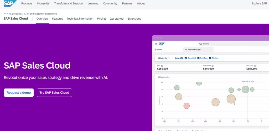Viewport: 269px width, 131px height.
Task: Click the Status count badge
Action: pyautogui.click(x=182, y=58)
